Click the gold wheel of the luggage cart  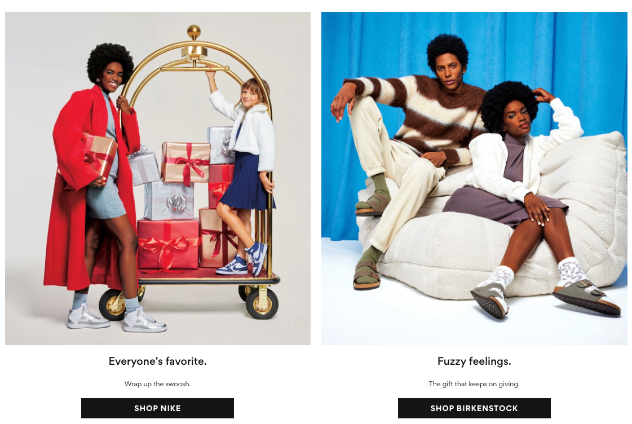(262, 303)
